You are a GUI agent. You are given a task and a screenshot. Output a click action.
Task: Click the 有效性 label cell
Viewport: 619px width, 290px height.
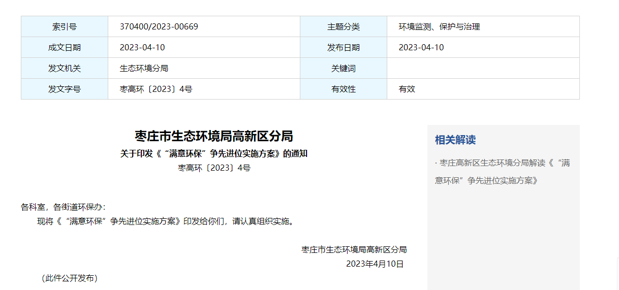(344, 89)
